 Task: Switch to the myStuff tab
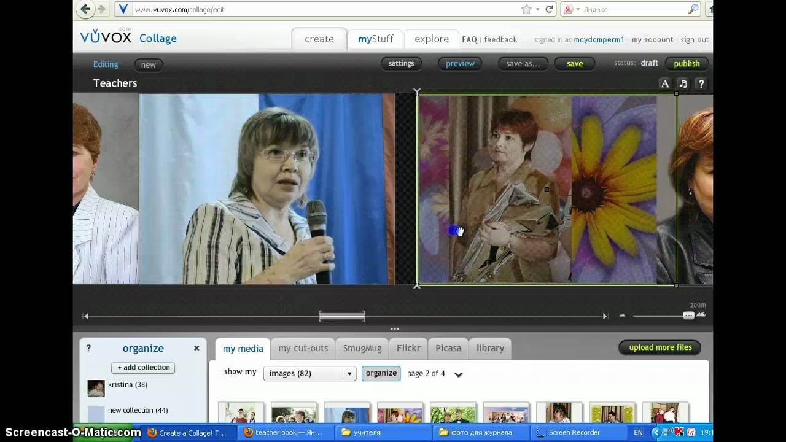(x=376, y=39)
